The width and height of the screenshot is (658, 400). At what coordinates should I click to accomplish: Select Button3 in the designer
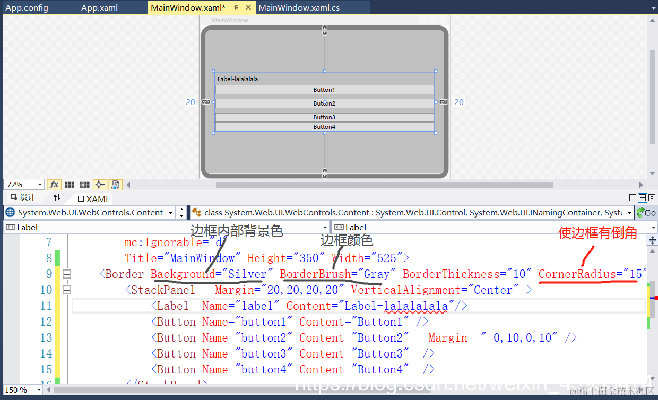pos(324,117)
